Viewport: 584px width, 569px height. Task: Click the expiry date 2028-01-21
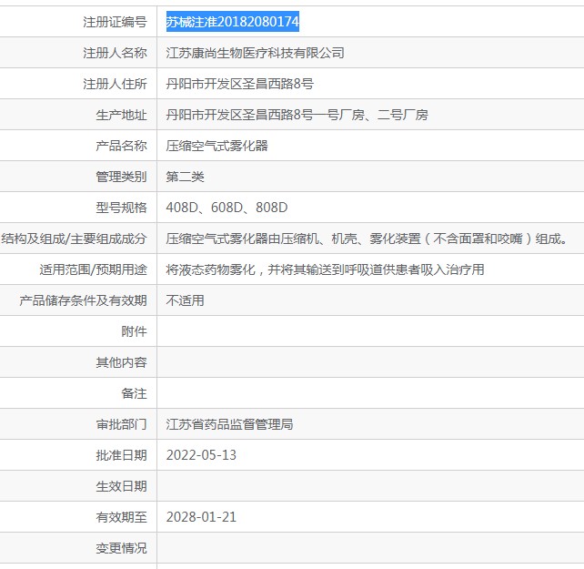201,517
